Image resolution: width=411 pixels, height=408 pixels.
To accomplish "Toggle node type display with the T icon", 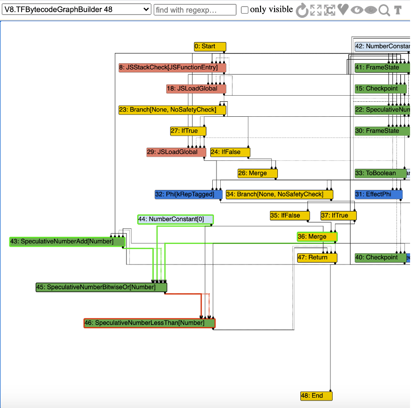I will 397,10.
